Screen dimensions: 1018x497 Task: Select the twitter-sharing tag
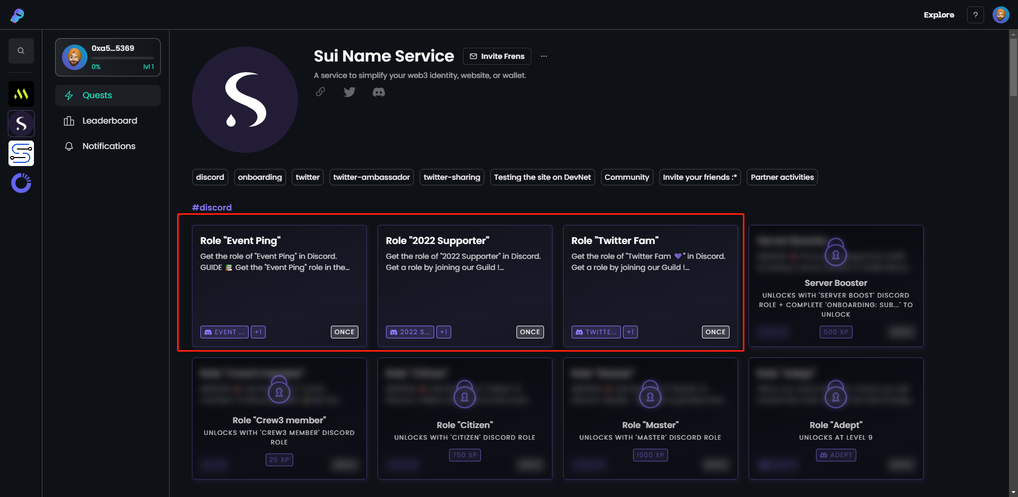point(452,177)
